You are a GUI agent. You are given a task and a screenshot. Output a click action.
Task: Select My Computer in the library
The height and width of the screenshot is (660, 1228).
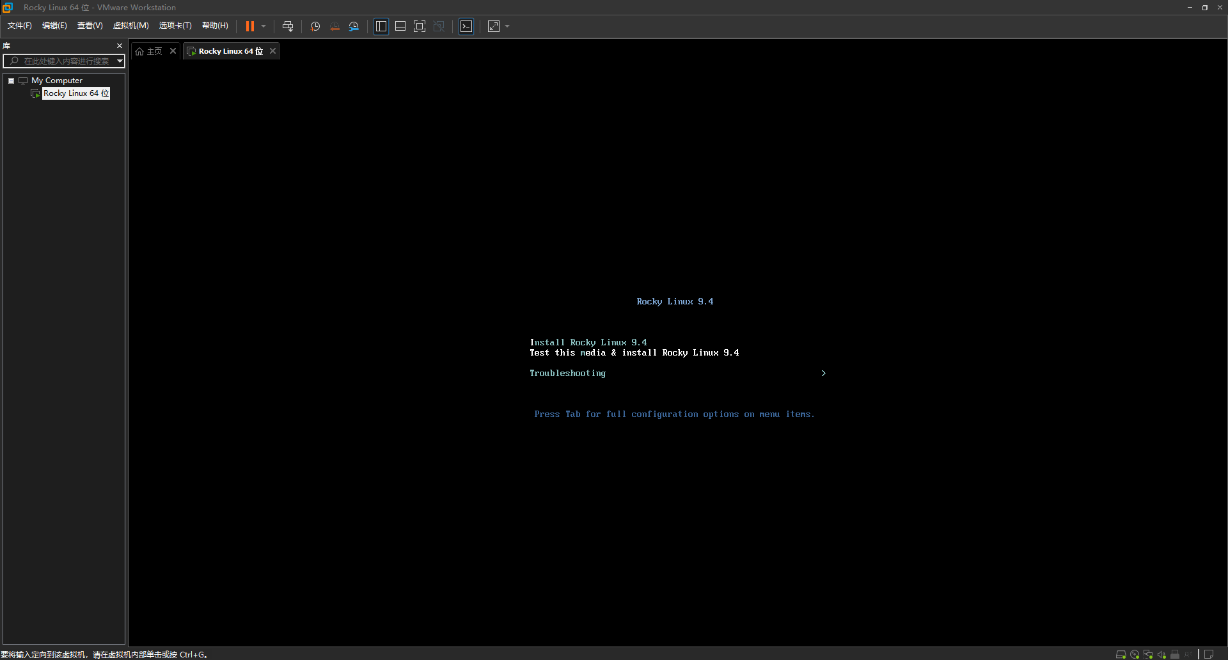57,81
